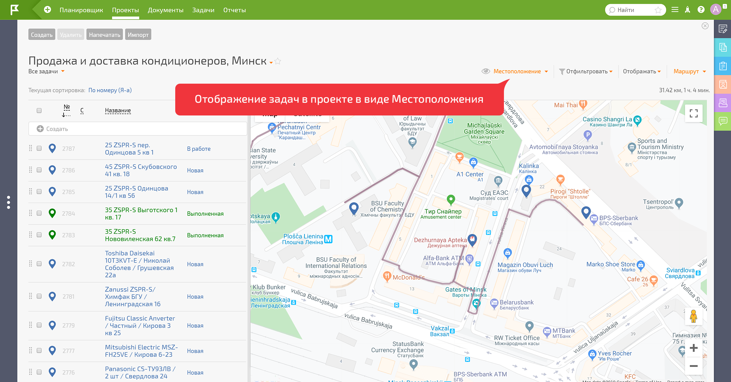Open the hamburger menu icon
The width and height of the screenshot is (731, 382).
[675, 10]
